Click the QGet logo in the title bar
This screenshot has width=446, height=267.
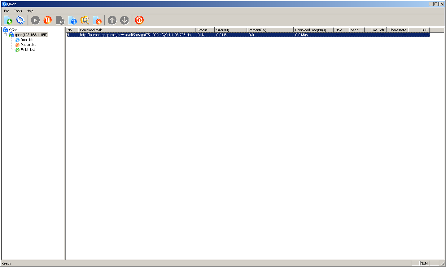pos(4,4)
